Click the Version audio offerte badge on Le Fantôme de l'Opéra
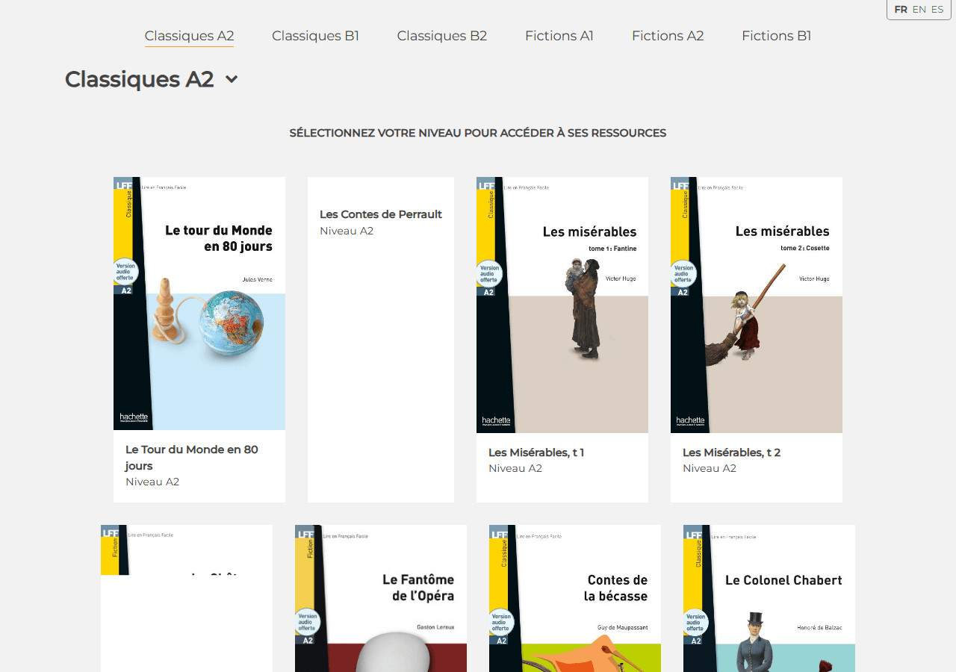The height and width of the screenshot is (672, 956). 307,621
